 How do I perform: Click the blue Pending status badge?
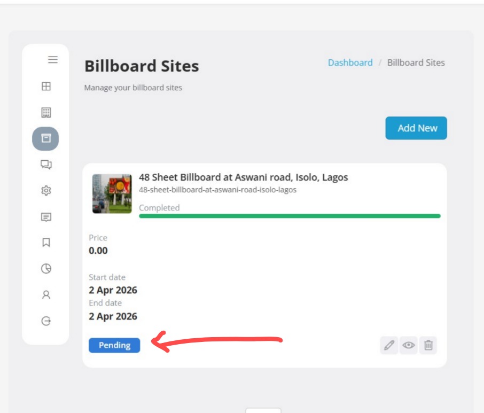click(114, 345)
